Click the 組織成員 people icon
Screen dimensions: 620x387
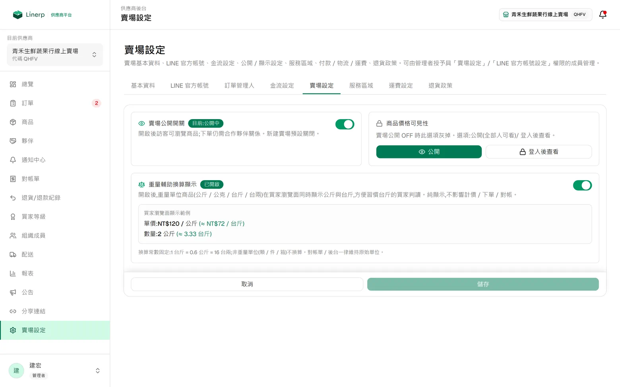click(x=13, y=236)
